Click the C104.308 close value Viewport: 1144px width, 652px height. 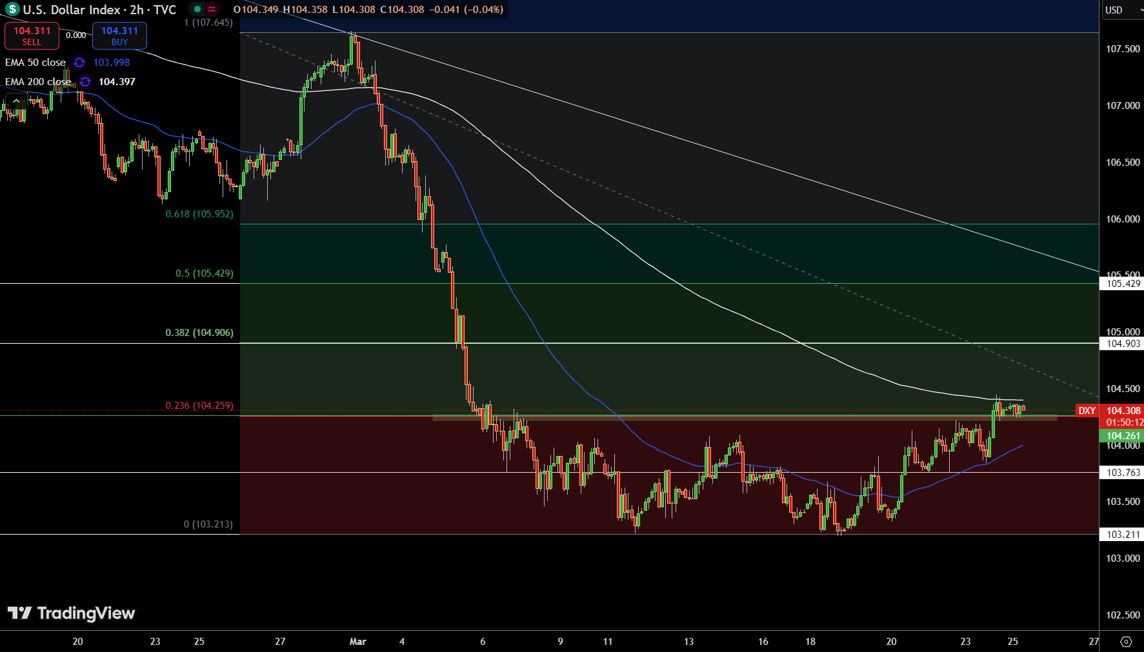[x=403, y=10]
